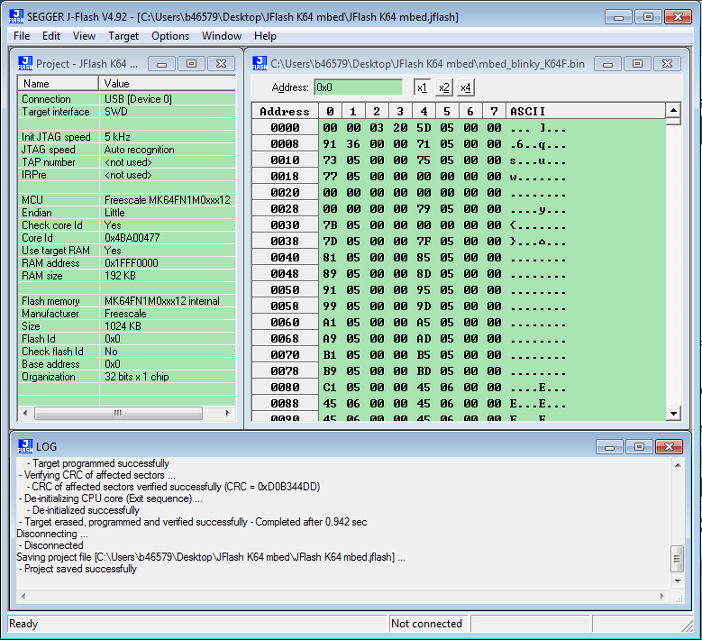Click the bin file window J-Flash icon

pos(260,63)
